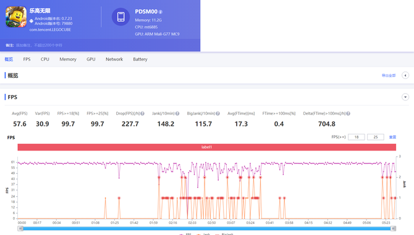
Task: Open the Battery tab
Action: click(x=140, y=59)
